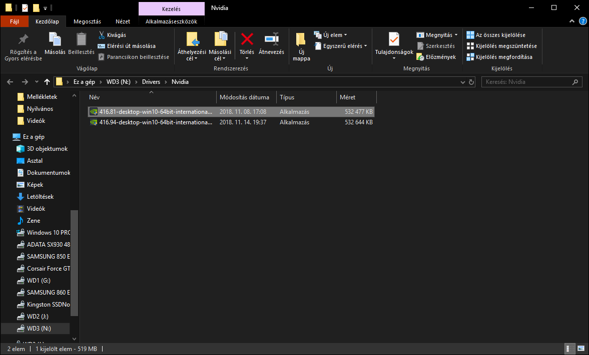Image resolution: width=589 pixels, height=355 pixels.
Task: Open Előzmények history
Action: [x=436, y=57]
